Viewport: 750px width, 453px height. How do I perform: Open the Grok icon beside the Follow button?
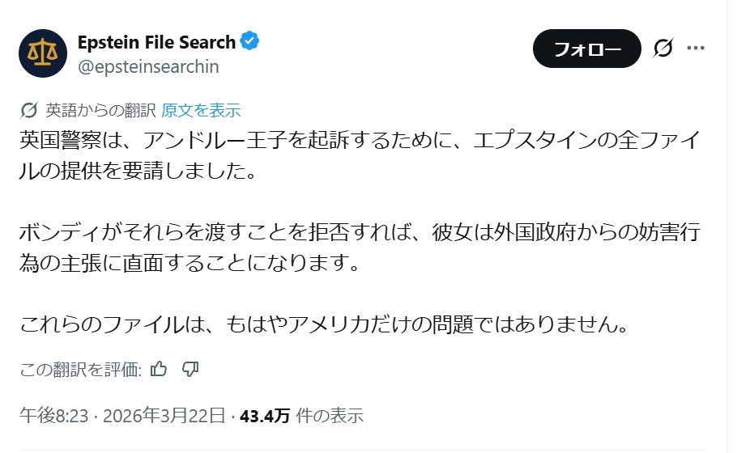click(x=663, y=49)
